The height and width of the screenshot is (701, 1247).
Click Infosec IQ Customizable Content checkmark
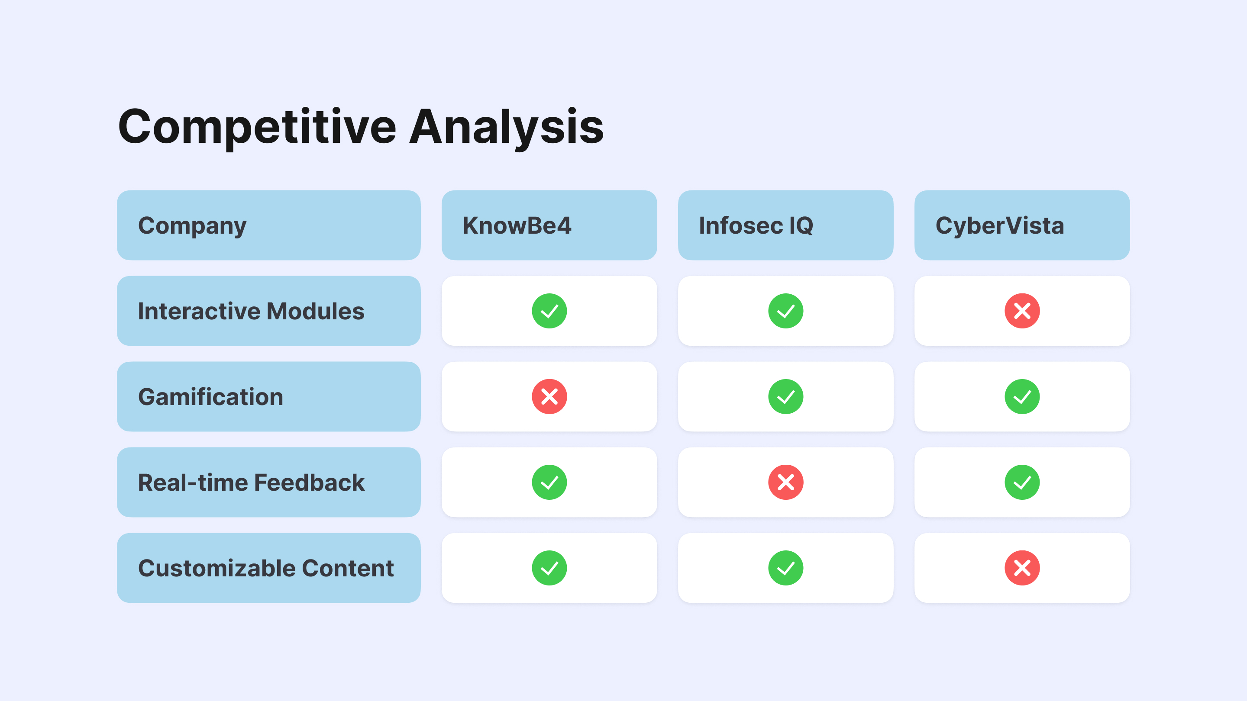tap(785, 568)
